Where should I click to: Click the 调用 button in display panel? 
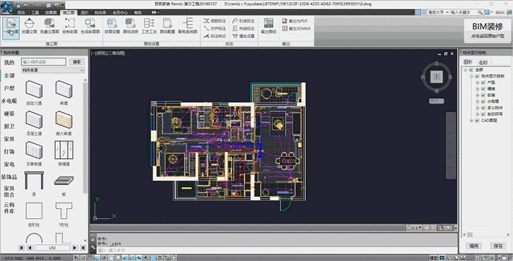(473, 246)
